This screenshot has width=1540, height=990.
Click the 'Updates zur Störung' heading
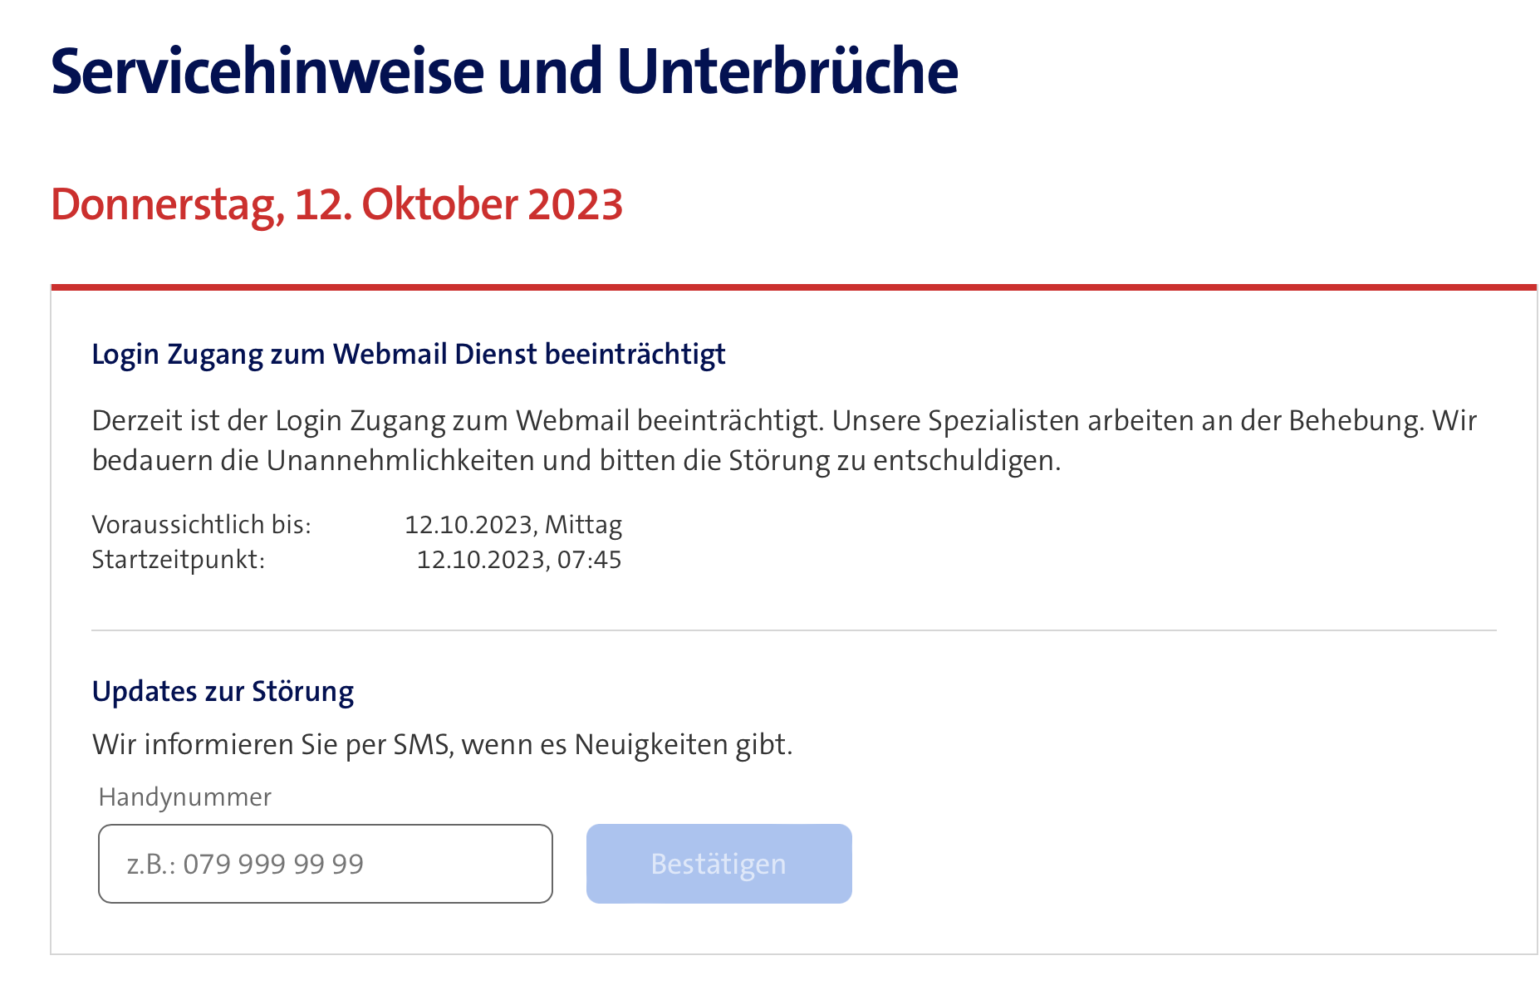[223, 692]
